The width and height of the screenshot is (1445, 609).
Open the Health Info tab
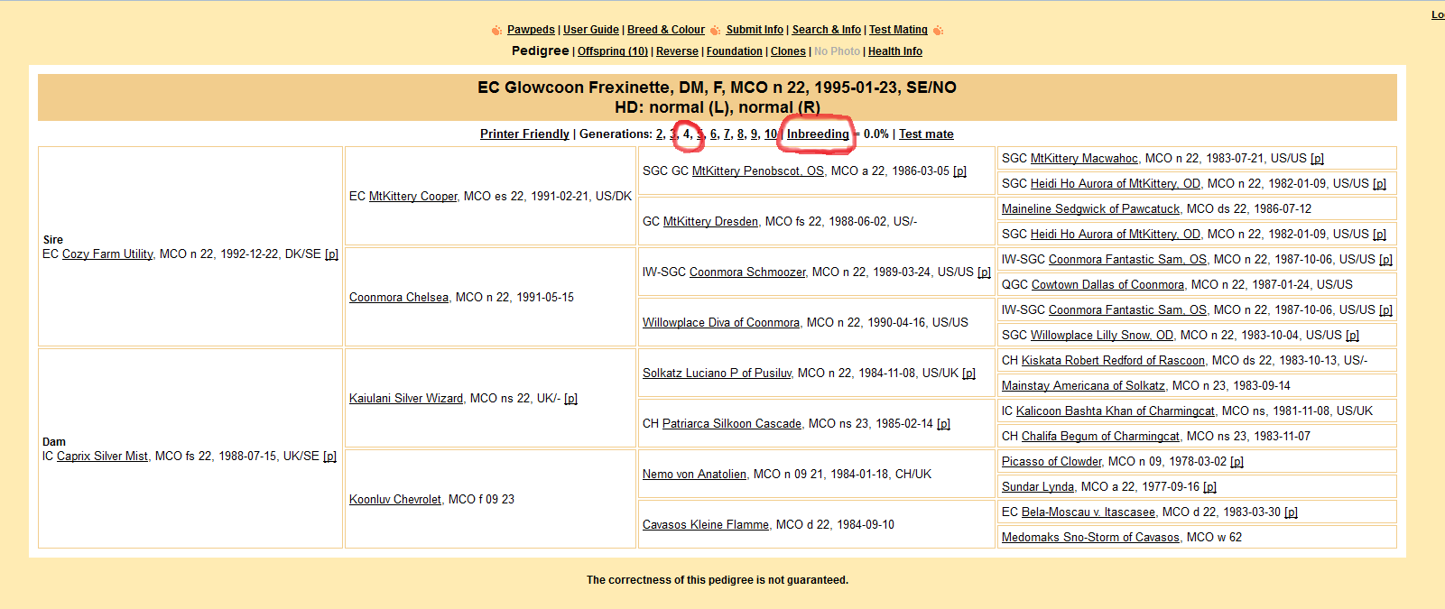coord(895,51)
